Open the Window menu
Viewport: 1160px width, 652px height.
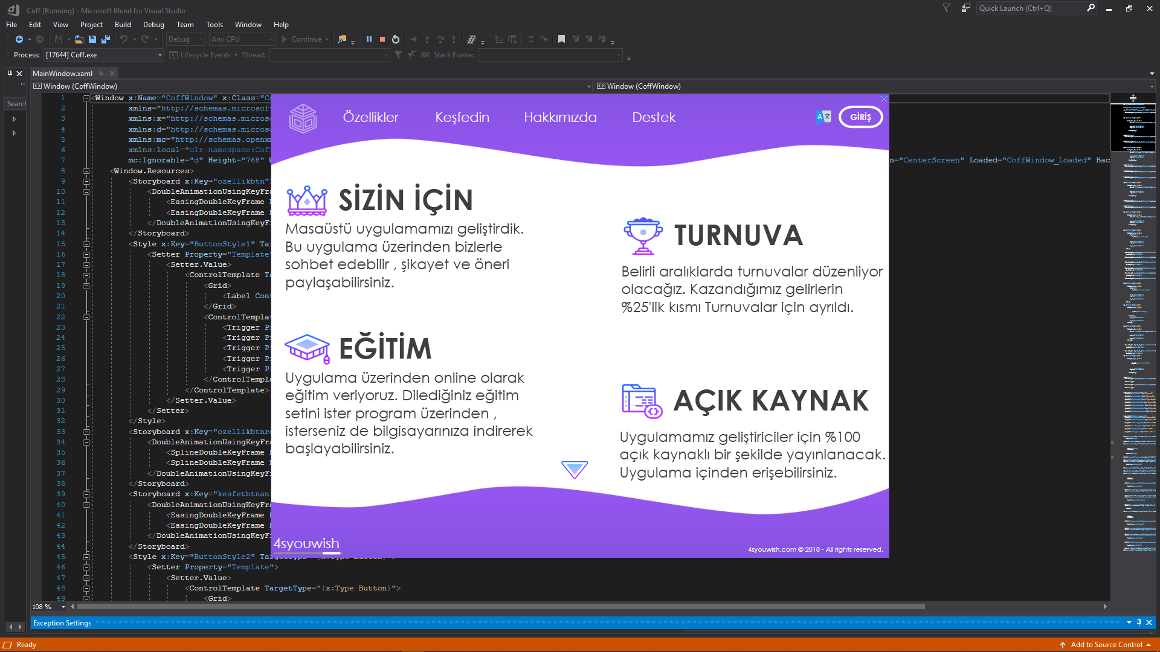248,25
